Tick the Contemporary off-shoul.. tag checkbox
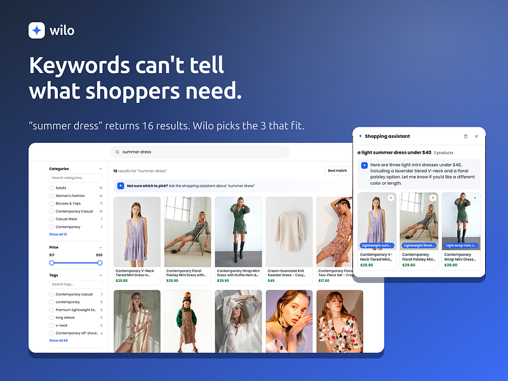508x381 pixels. click(x=51, y=333)
